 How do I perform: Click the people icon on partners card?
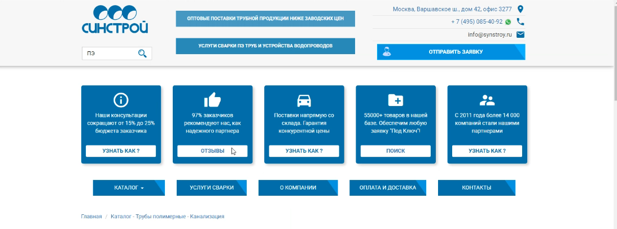point(487,100)
